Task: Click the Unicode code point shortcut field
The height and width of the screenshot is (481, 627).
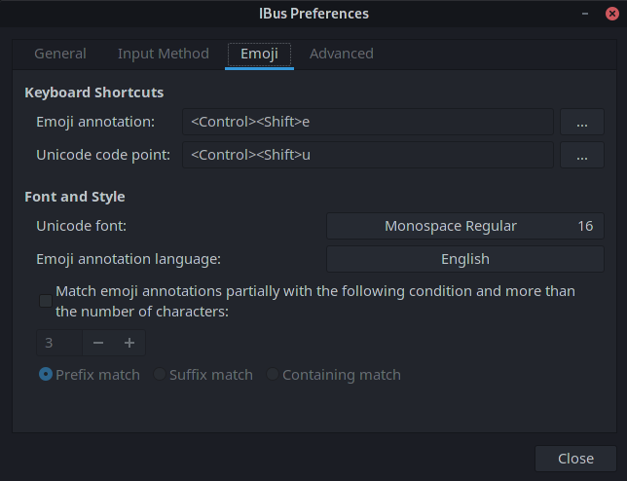Action: (367, 155)
